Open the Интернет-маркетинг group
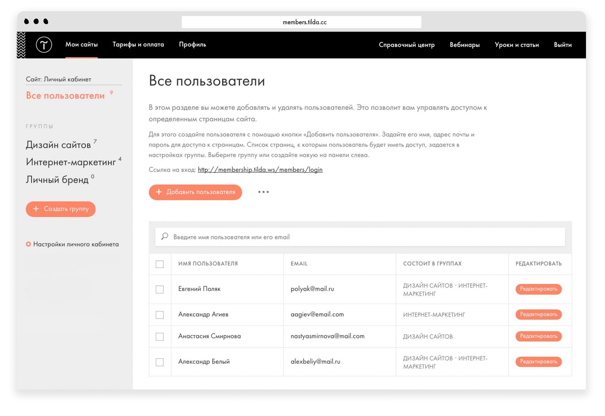The height and width of the screenshot is (416, 605). click(71, 162)
